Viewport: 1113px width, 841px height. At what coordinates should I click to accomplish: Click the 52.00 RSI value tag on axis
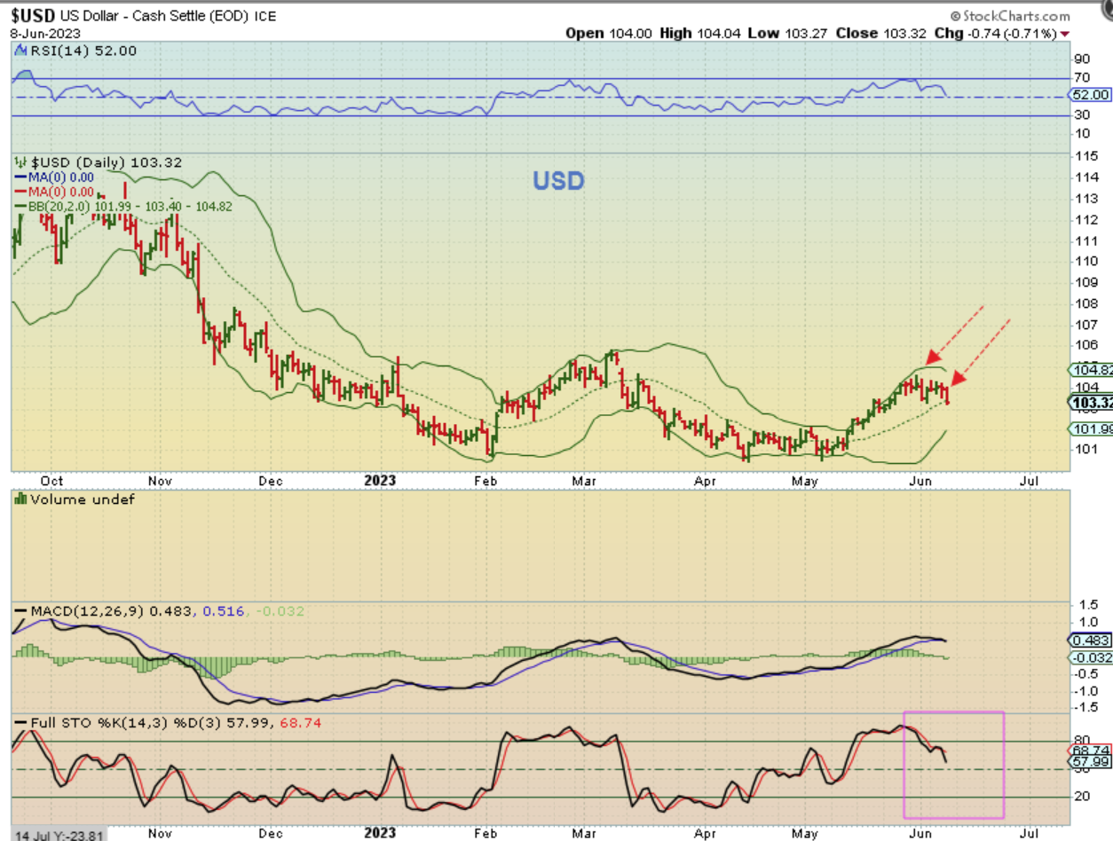click(1092, 95)
